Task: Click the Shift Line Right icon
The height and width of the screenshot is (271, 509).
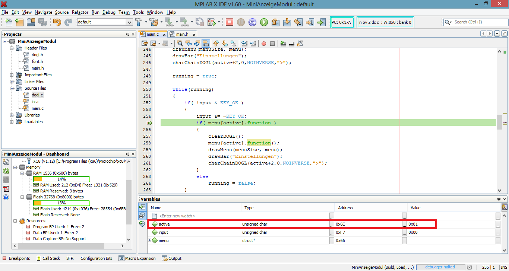Action: [x=253, y=44]
